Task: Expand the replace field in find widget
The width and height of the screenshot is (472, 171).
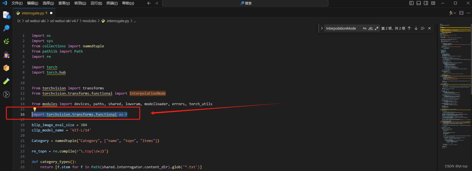Action: [x=322, y=28]
